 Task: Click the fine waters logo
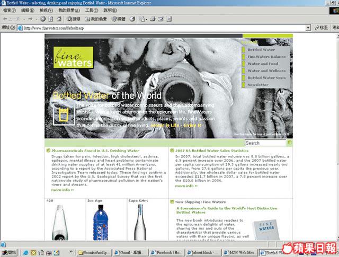click(73, 58)
